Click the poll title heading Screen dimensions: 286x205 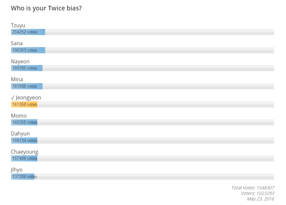pyautogui.click(x=46, y=8)
